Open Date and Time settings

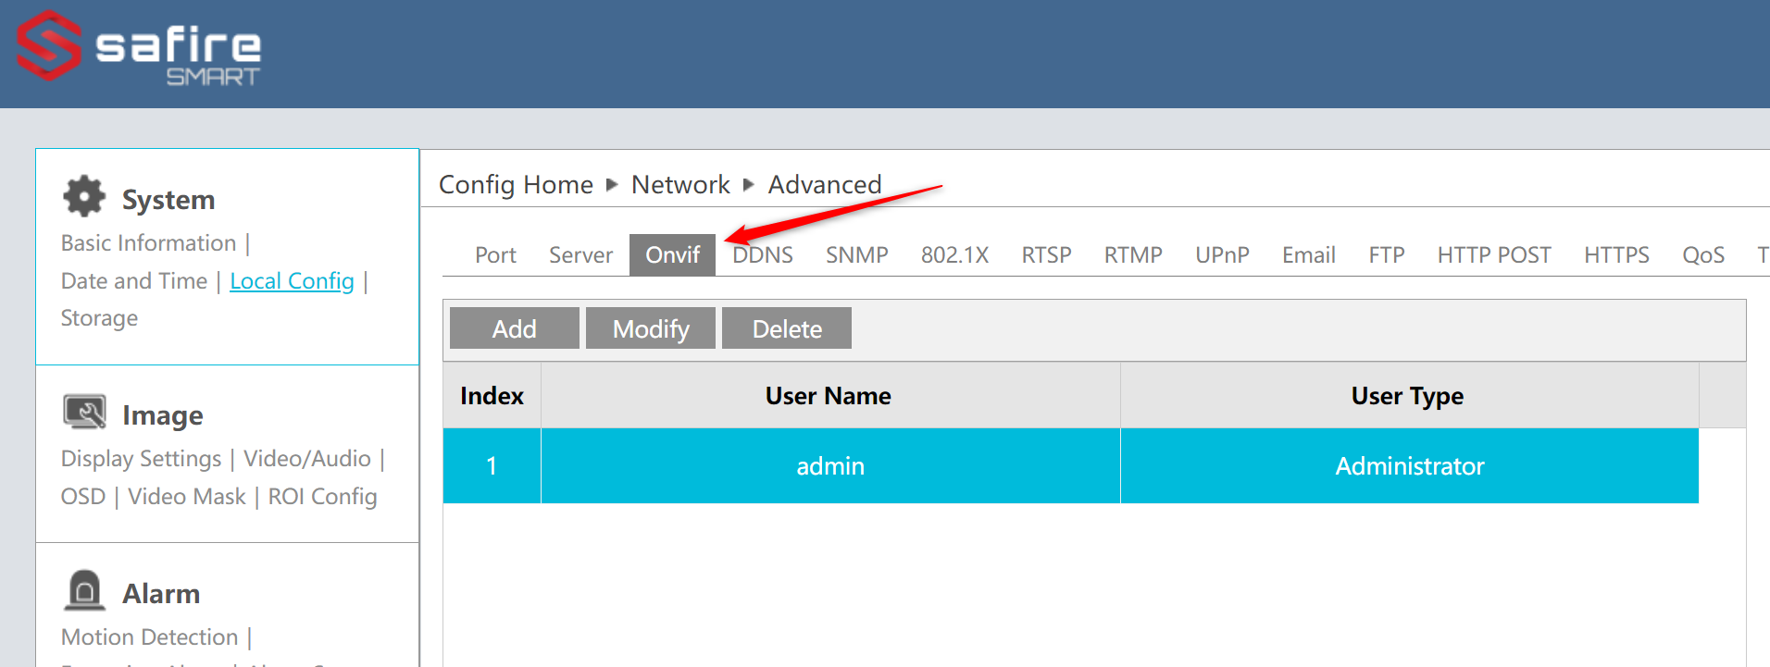point(134,281)
